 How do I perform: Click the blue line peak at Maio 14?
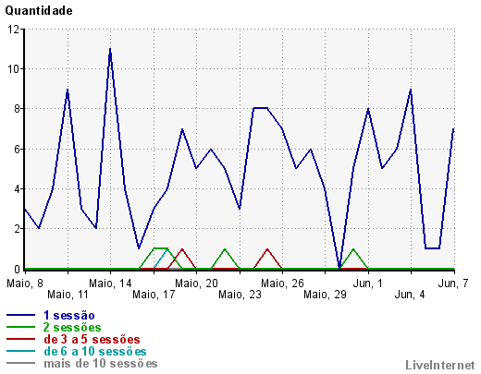coord(110,49)
